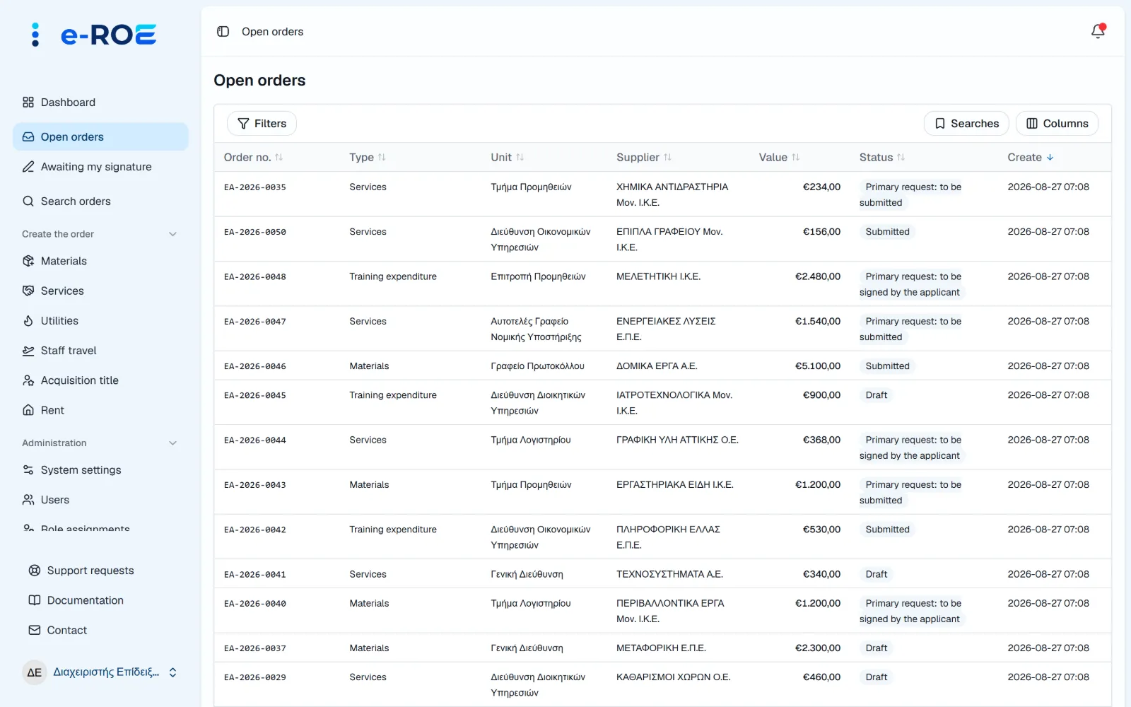Sort table by Value column

pyautogui.click(x=779, y=158)
